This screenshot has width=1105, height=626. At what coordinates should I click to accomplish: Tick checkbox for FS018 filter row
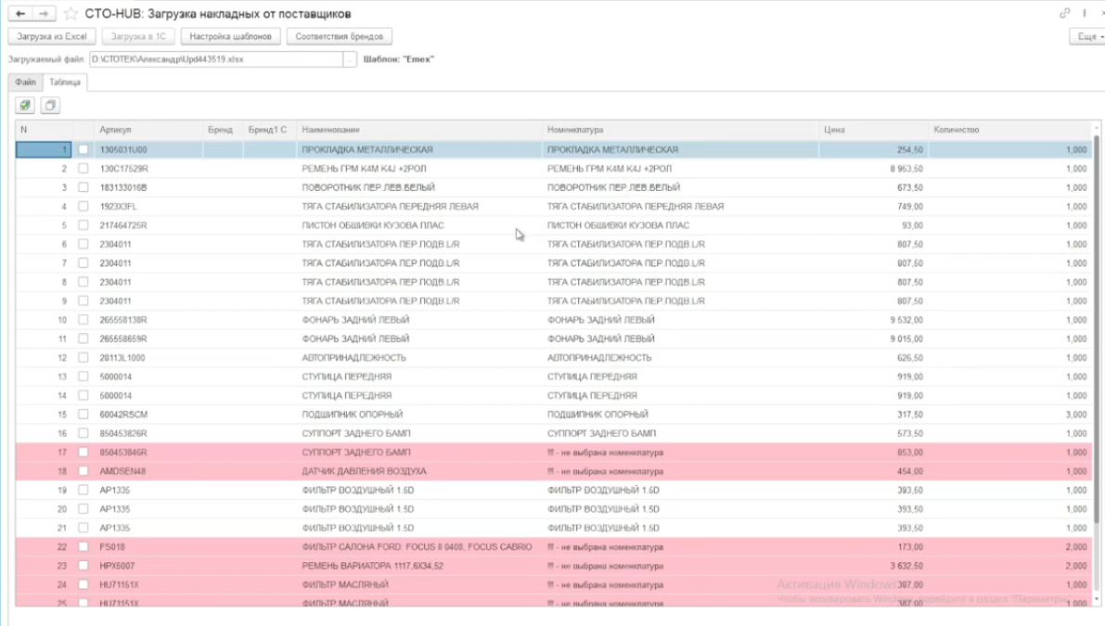(84, 547)
